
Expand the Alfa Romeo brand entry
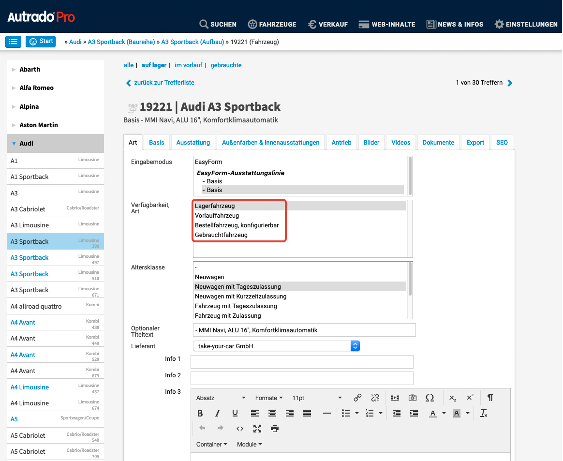click(36, 88)
